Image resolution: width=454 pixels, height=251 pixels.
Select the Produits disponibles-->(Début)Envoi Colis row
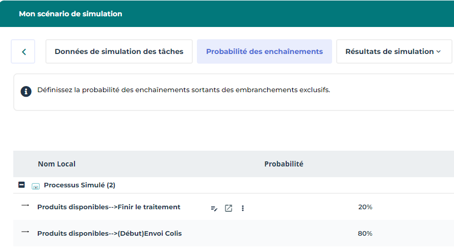109,234
